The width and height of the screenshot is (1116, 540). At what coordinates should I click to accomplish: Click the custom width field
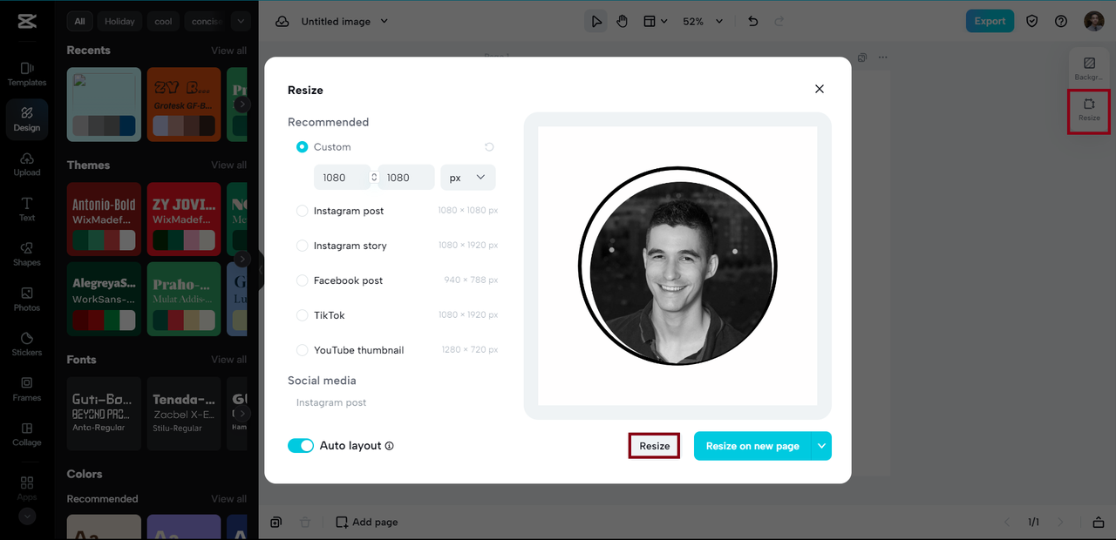tap(342, 178)
